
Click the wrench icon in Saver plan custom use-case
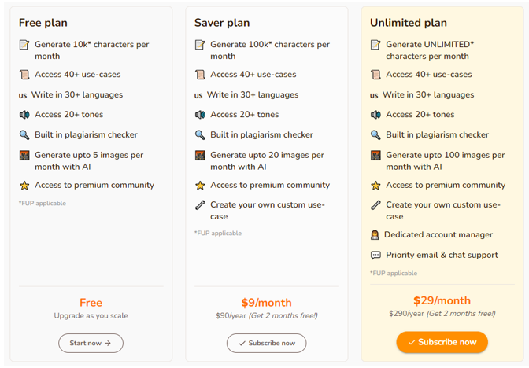[x=200, y=205]
